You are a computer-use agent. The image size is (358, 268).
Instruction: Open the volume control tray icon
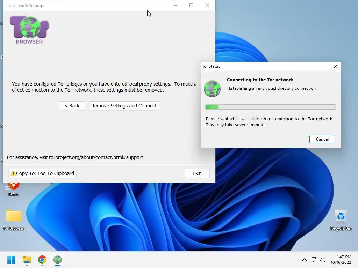[323, 260]
